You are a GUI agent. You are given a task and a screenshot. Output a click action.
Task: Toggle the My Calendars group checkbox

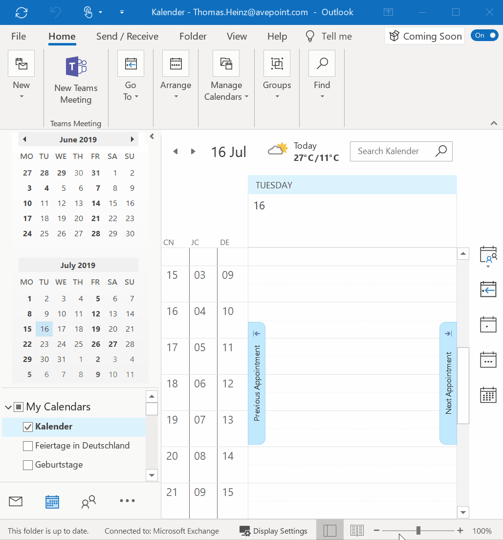click(19, 407)
